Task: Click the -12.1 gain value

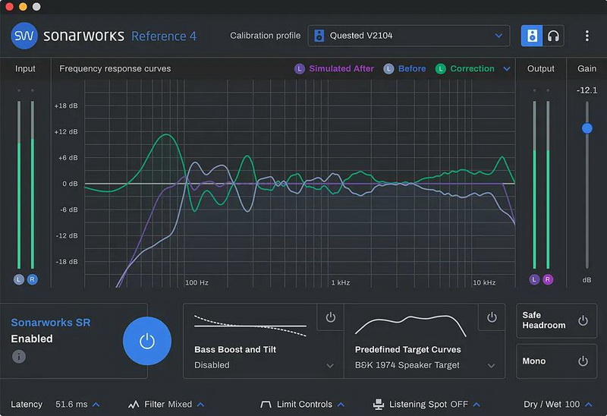Action: click(x=587, y=90)
